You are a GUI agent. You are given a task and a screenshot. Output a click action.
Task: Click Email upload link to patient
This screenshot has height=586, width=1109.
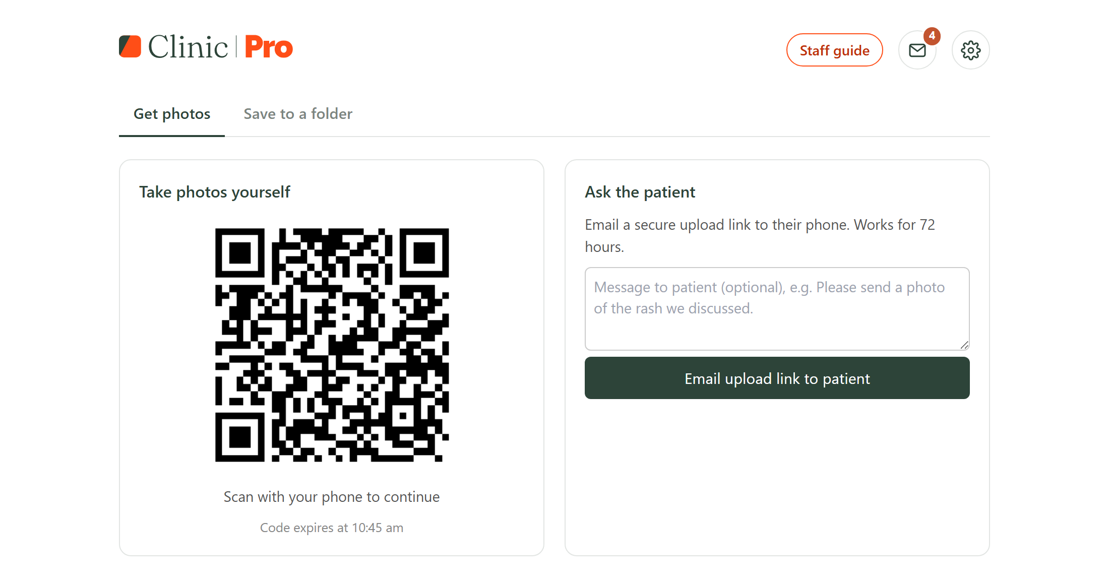click(777, 378)
